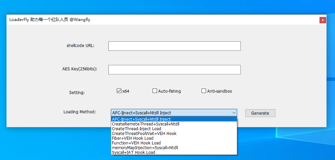Image resolution: width=335 pixels, height=160 pixels.
Task: Choose Fiber+VEH Hook Load option
Action: coord(174,138)
